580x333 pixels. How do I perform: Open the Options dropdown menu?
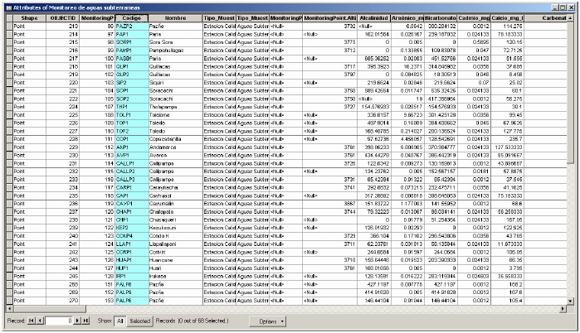click(271, 320)
